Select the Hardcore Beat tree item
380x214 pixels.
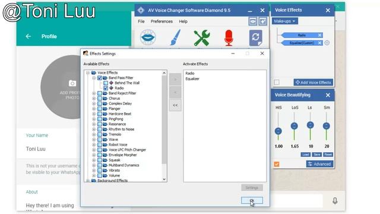tap(120, 114)
